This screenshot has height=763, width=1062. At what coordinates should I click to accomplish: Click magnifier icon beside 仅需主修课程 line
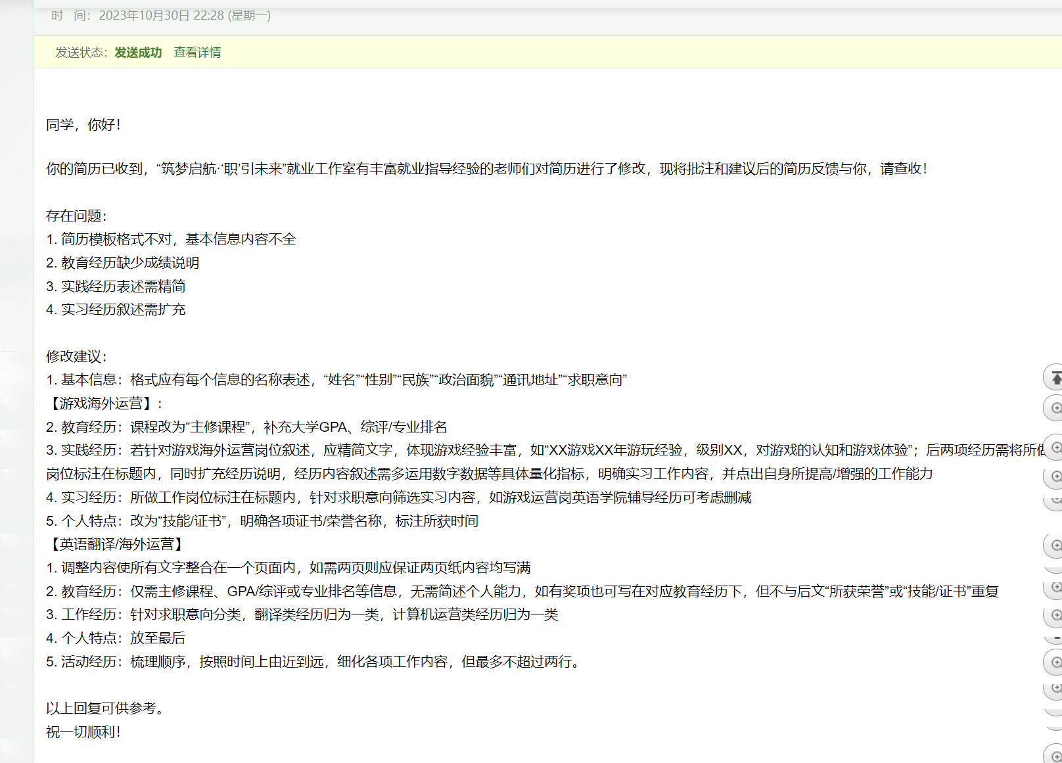1055,587
